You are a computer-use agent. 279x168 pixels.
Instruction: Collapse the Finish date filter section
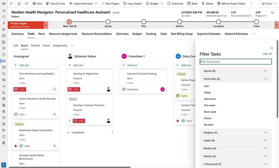tap(265, 78)
